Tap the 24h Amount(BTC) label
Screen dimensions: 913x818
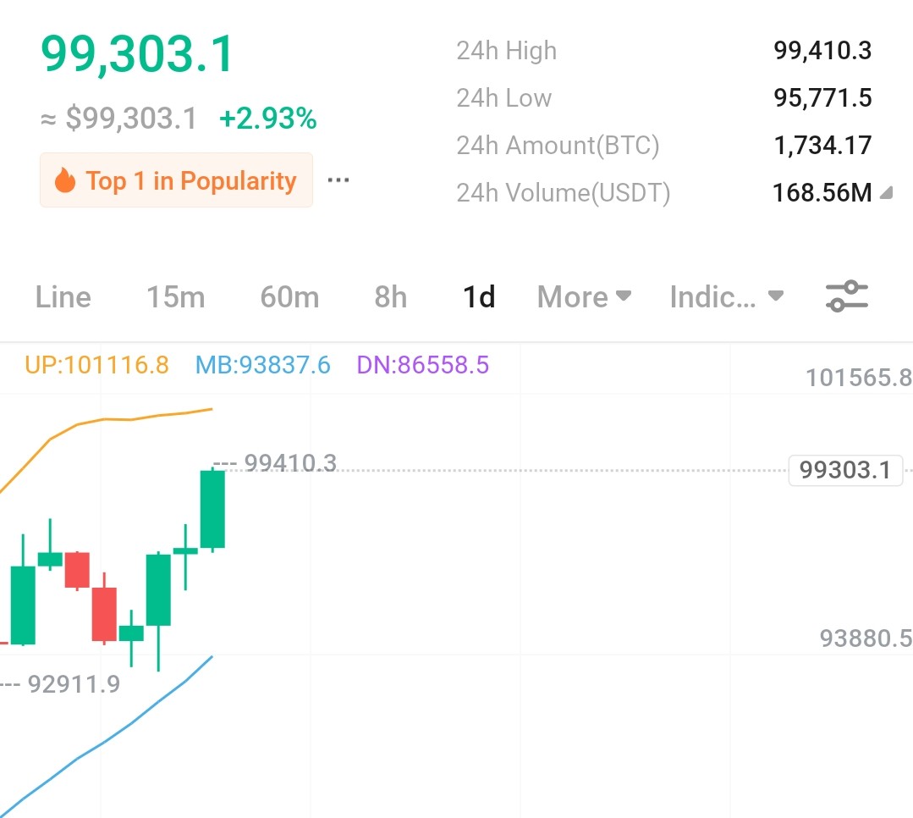(x=558, y=146)
